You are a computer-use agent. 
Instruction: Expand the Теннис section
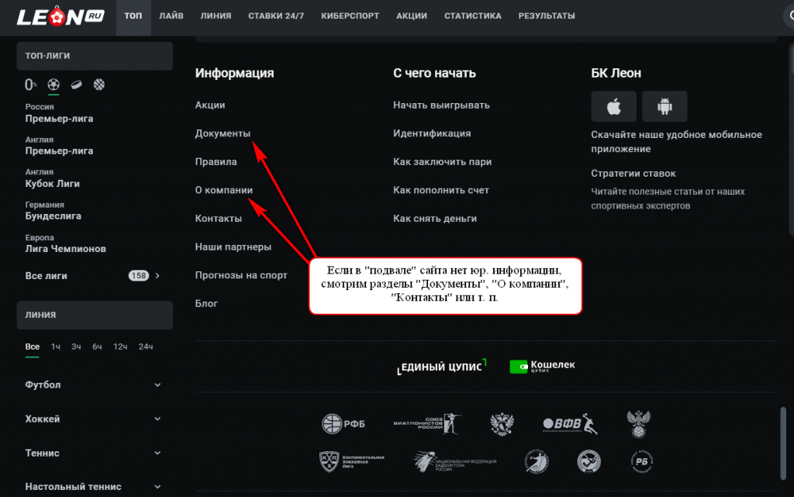pos(94,453)
